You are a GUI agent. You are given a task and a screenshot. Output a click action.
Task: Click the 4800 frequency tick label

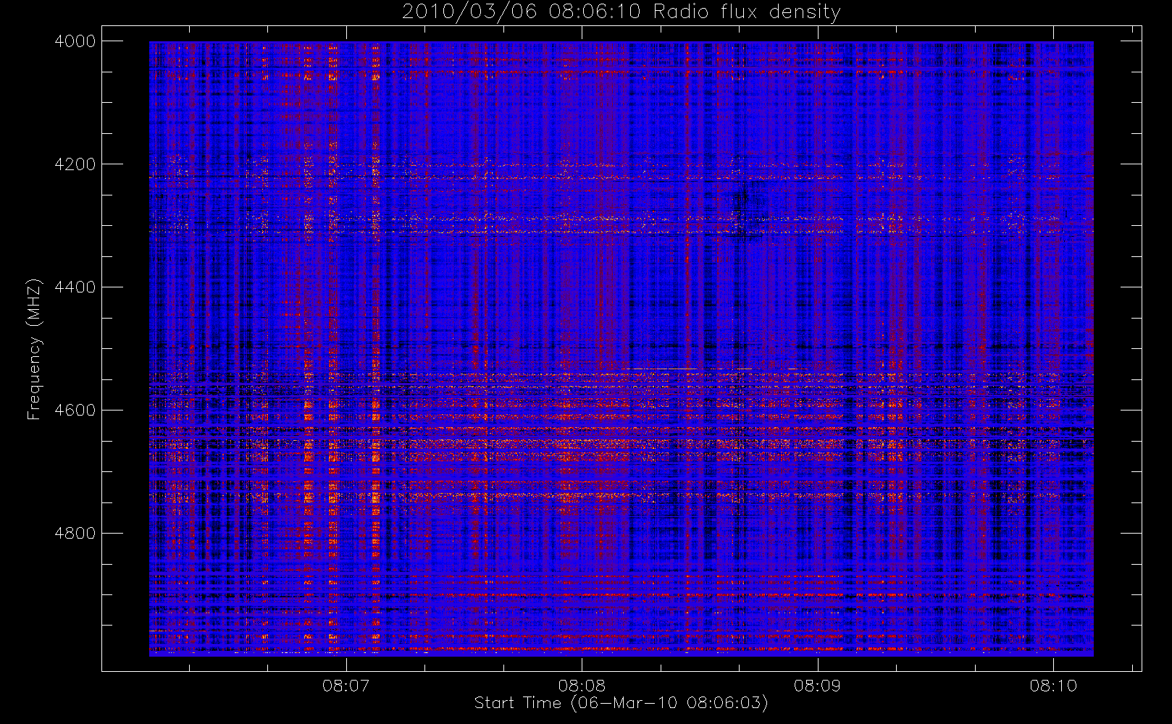[75, 534]
